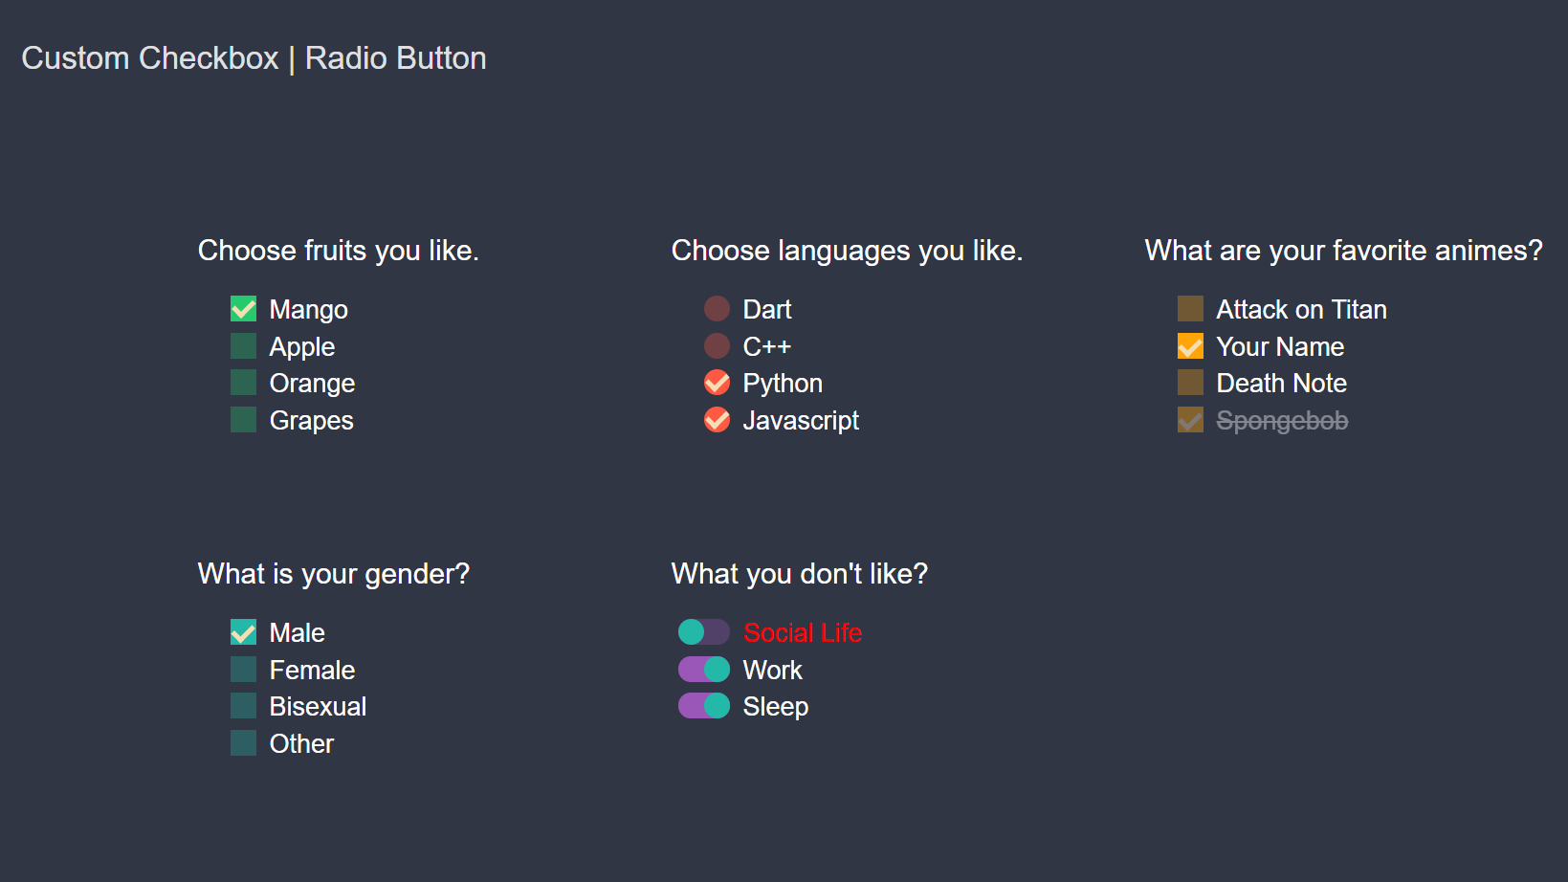Tick the Apple checkbox
Image resolution: width=1568 pixels, height=882 pixels.
tap(243, 345)
